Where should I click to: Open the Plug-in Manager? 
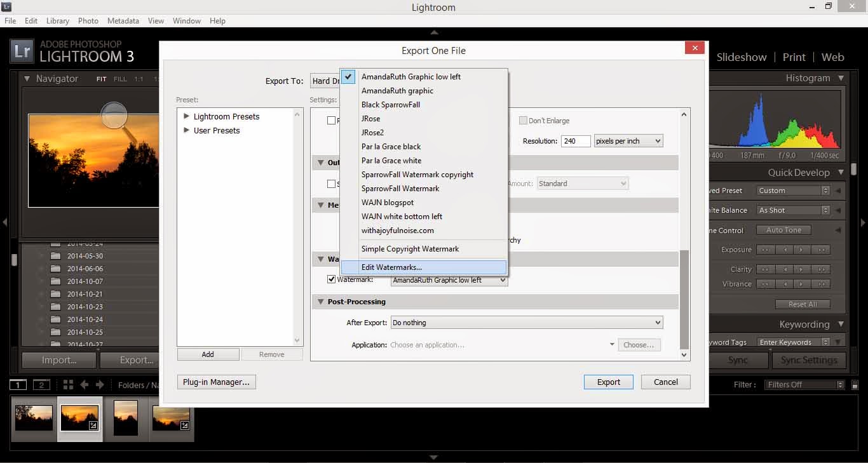click(217, 382)
